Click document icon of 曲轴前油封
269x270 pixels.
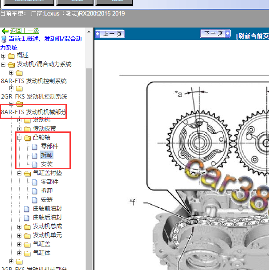click(27, 209)
